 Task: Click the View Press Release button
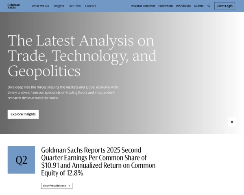[57, 186]
